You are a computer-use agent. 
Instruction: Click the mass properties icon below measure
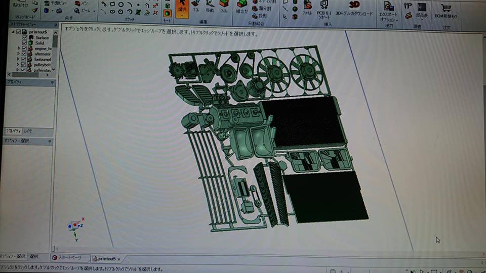click(408, 16)
